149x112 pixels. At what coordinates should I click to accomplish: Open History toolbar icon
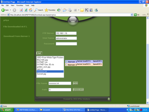click(59, 10)
